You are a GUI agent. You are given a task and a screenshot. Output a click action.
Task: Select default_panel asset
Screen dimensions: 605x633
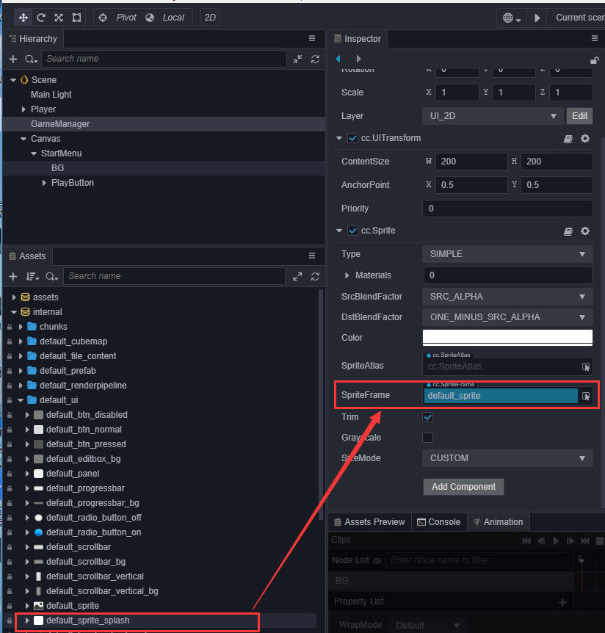(x=72, y=474)
